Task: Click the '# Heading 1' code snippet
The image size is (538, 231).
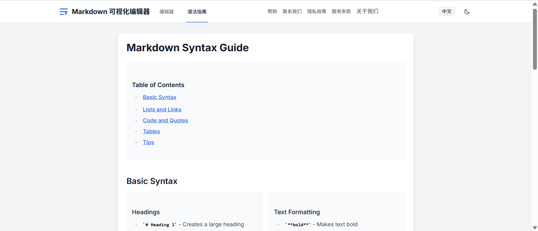Action: coord(159,225)
